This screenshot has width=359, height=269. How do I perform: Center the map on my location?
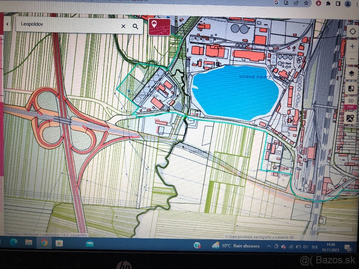coord(352,32)
